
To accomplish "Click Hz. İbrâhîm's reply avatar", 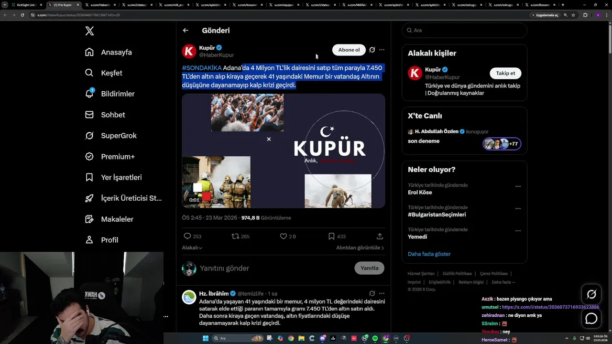I will (189, 297).
